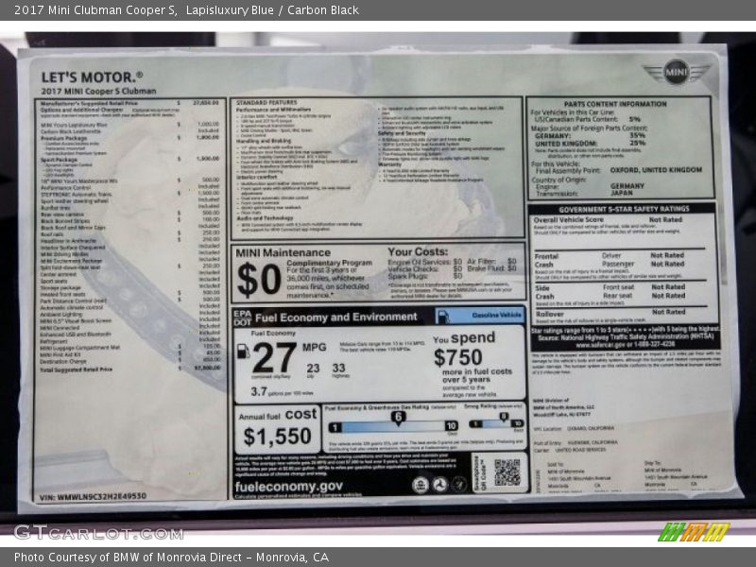Click the '$750' fuel cost figure
Viewport: 756px width, 567px height.
(458, 358)
